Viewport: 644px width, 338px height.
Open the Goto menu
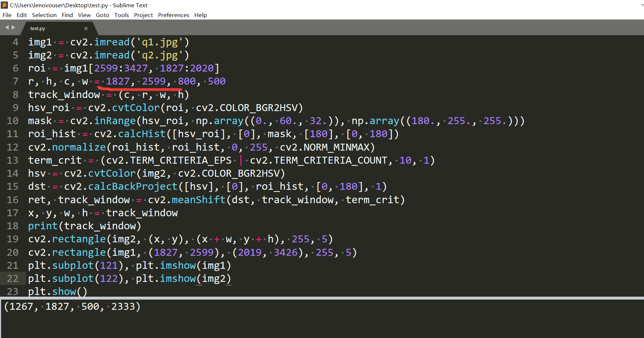click(x=102, y=15)
